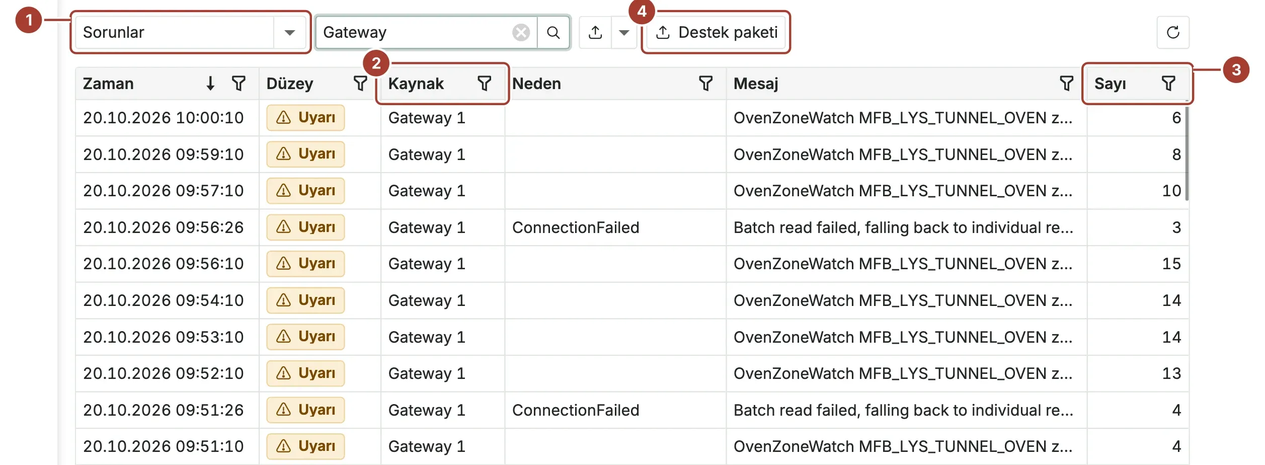Click the Batch read failed message at 09:56:26

click(903, 227)
